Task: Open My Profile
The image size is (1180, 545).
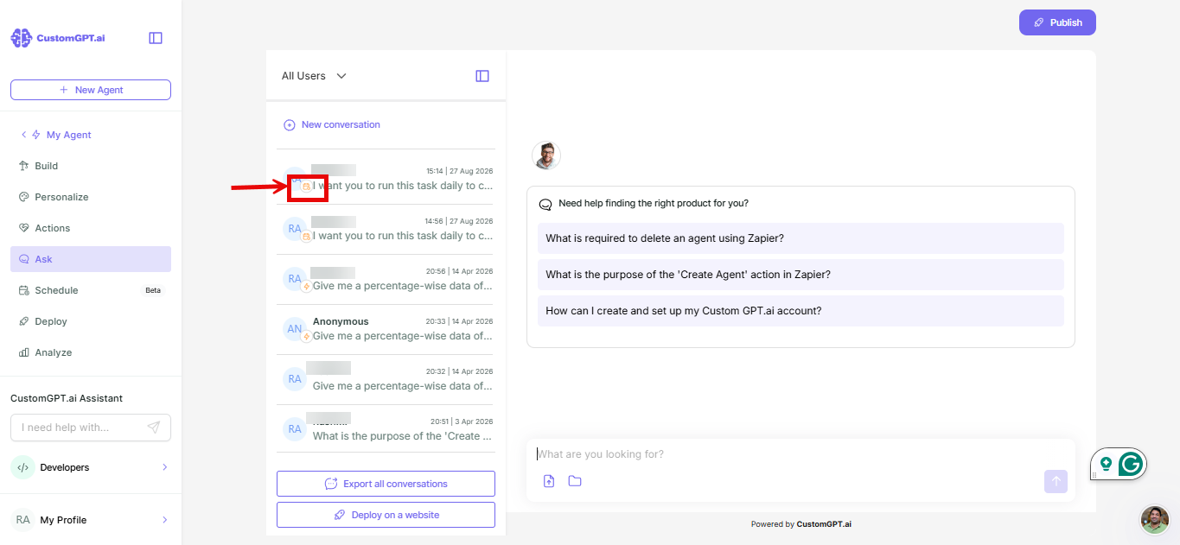Action: click(x=91, y=520)
